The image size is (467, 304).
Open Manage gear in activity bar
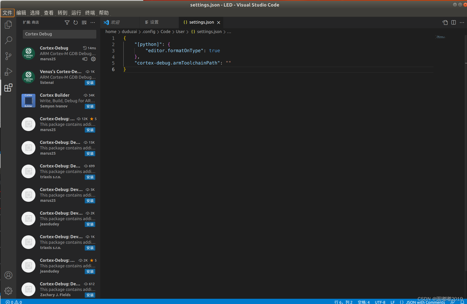point(8,291)
